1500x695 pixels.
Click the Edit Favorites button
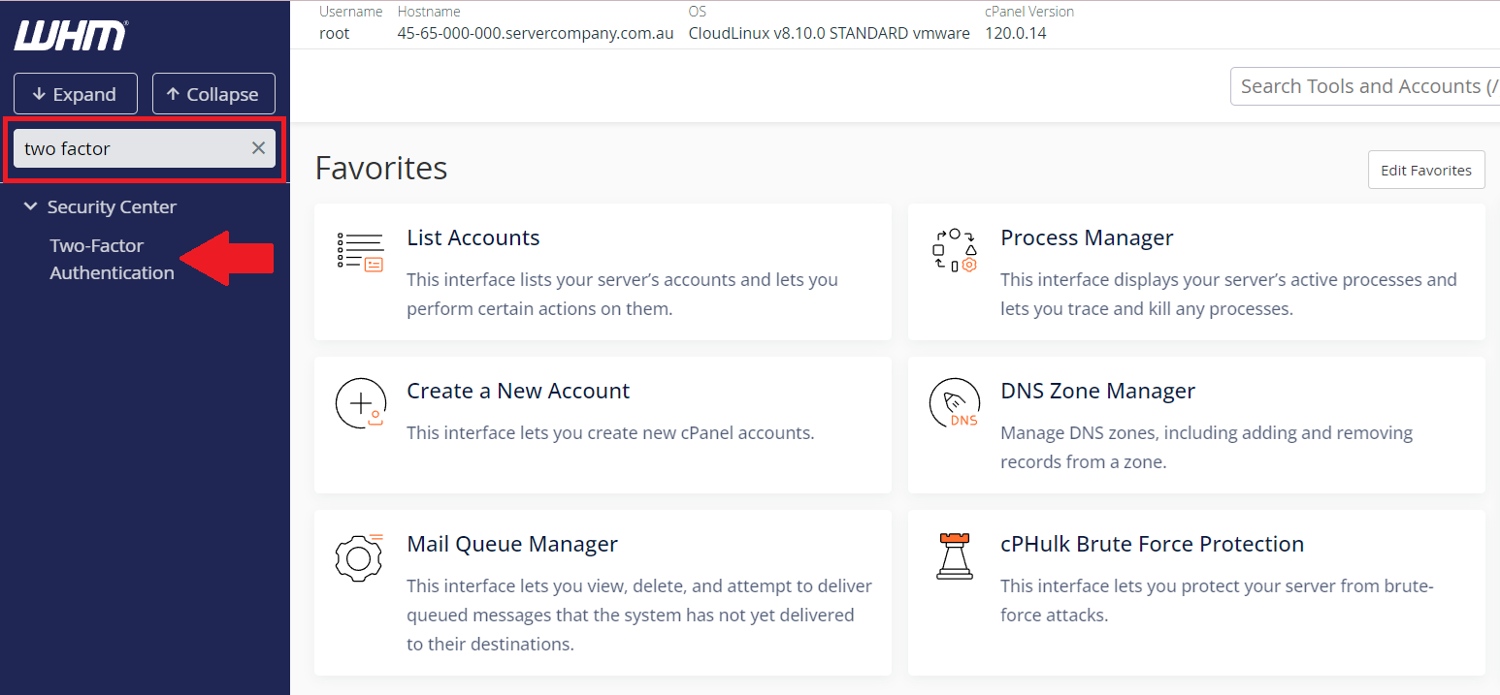[1425, 171]
